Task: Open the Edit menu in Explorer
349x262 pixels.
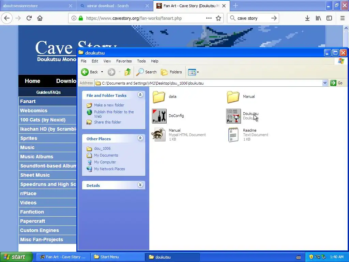Action: tap(95, 61)
